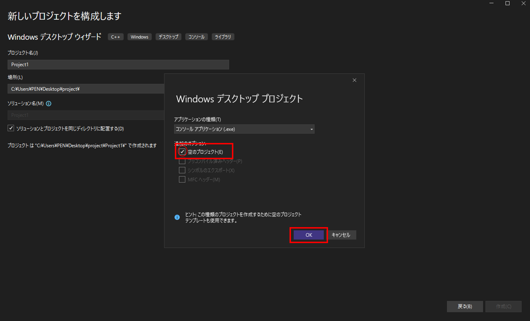This screenshot has height=321, width=530.
Task: Click the project creation path message
Action: tap(82, 146)
